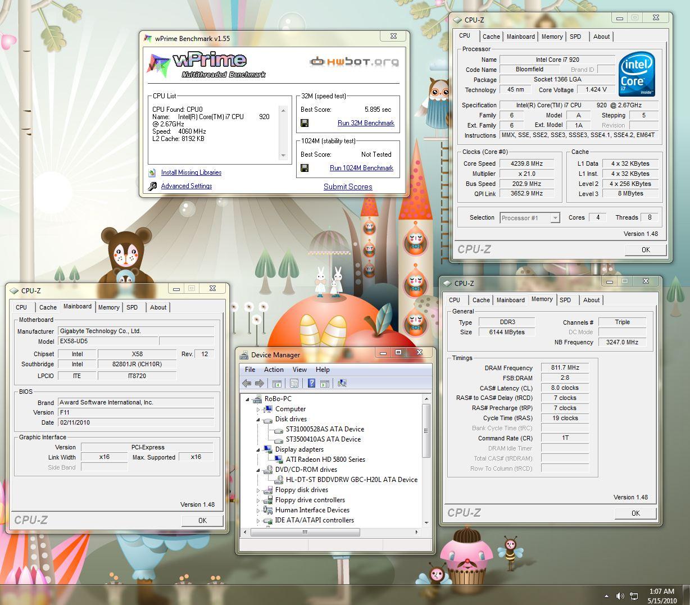Collapse the RoBo-PC root node
The width and height of the screenshot is (690, 605).
click(247, 399)
